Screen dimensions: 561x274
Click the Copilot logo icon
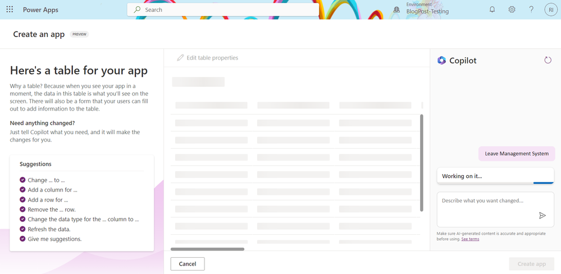point(441,61)
